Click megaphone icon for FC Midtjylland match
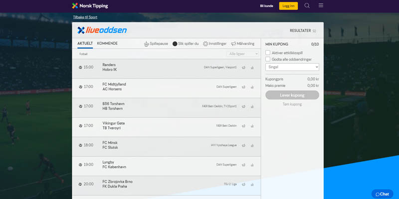 (243, 87)
